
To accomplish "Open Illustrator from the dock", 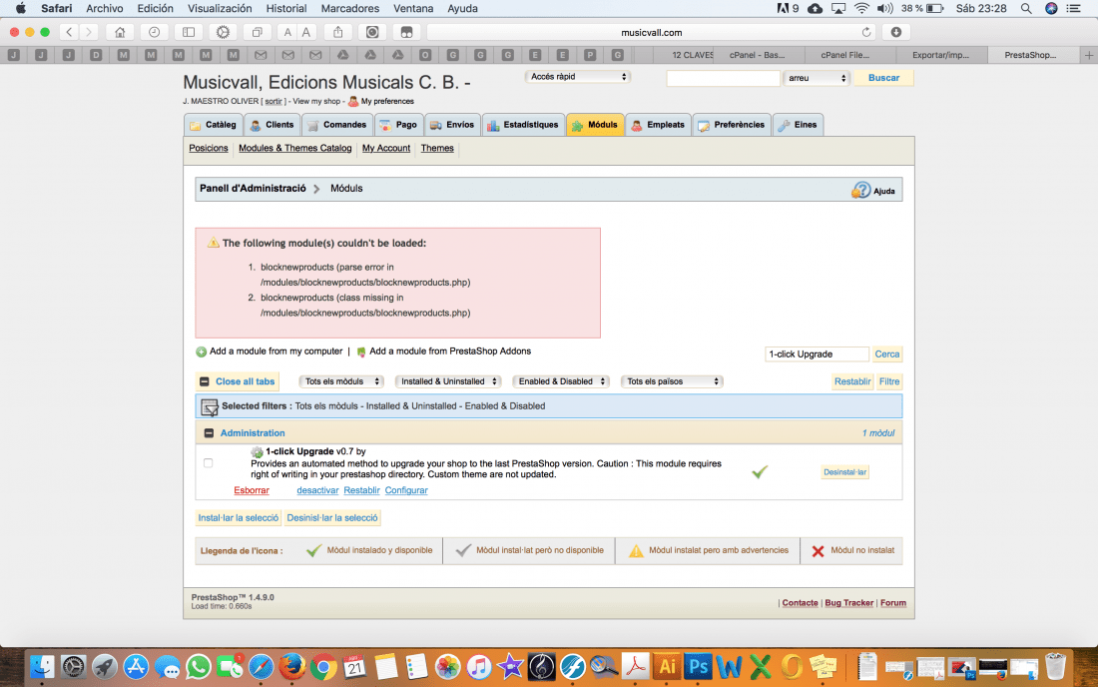I will coord(667,666).
